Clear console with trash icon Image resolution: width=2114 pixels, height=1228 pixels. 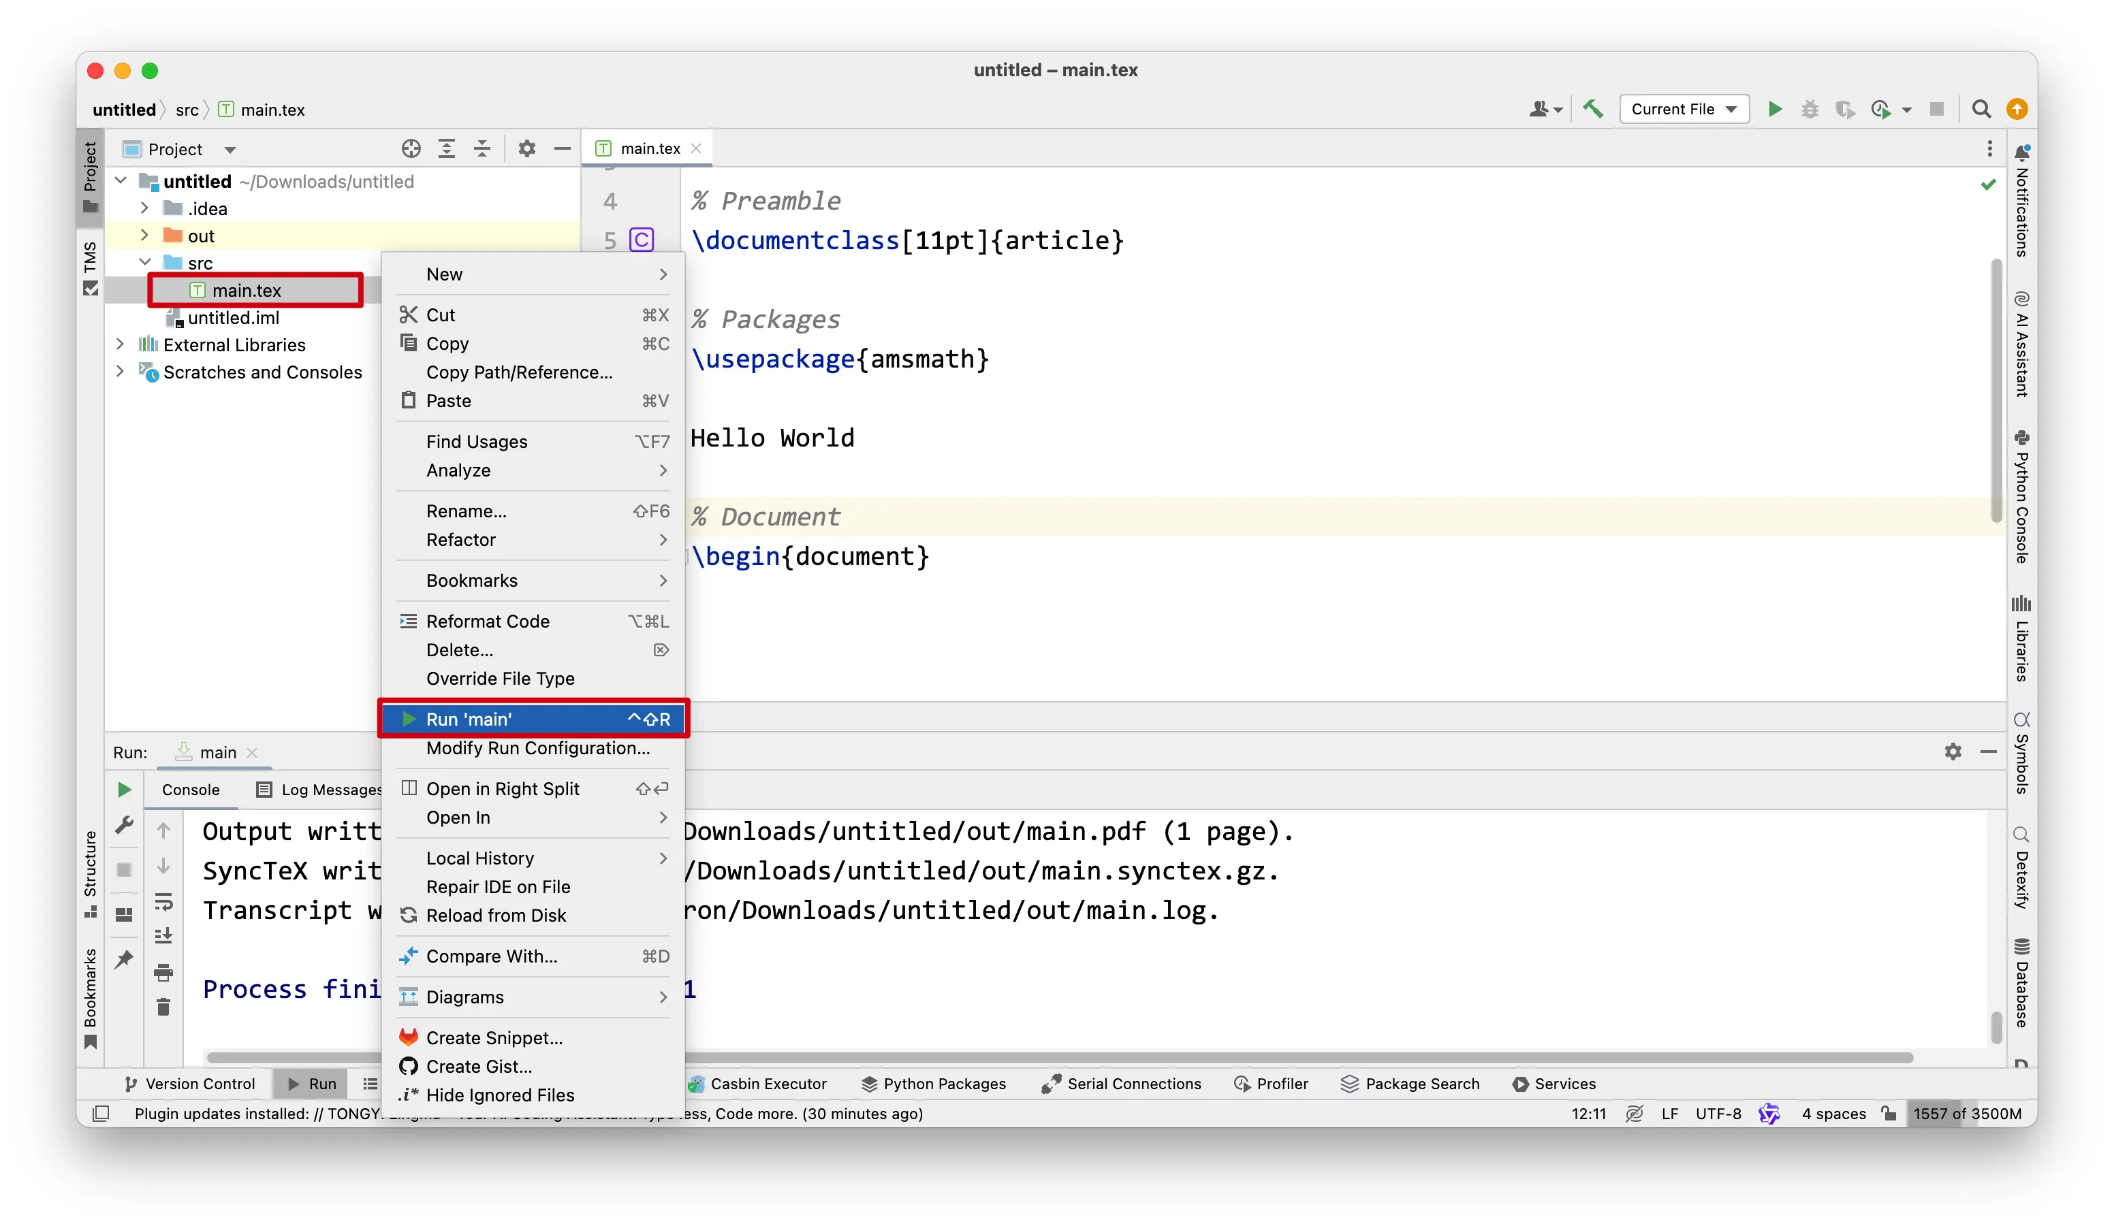pyautogui.click(x=163, y=1007)
